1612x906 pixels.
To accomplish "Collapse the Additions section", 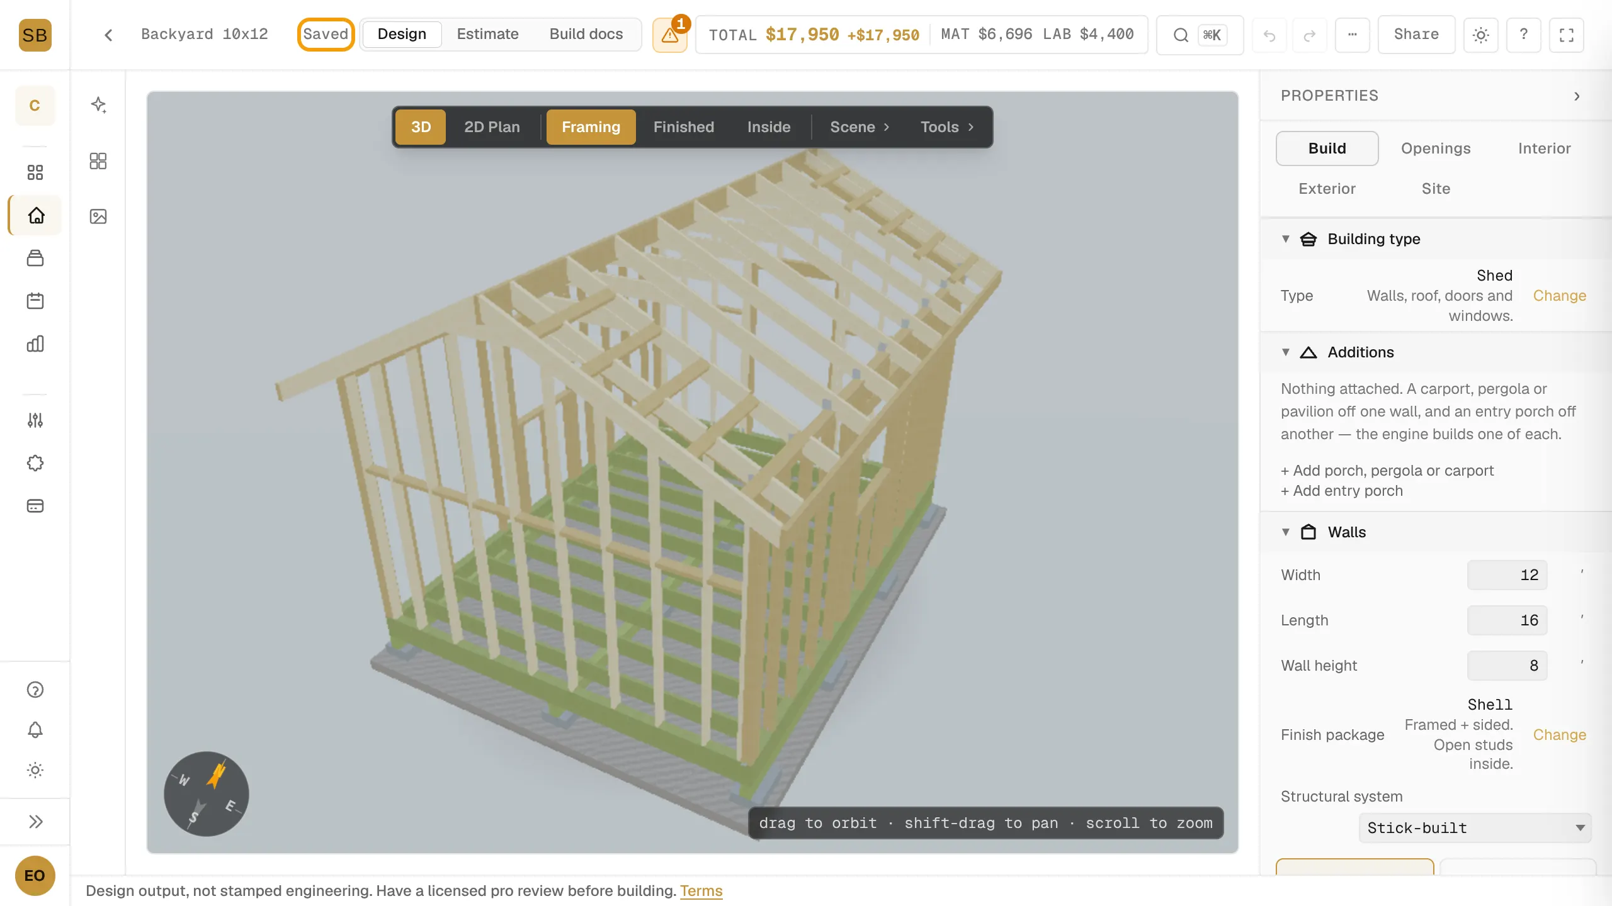I will [x=1286, y=352].
